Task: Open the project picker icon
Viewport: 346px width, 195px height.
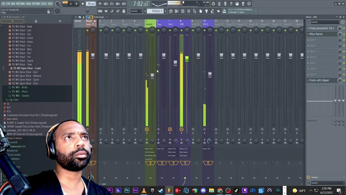Action: (x=201, y=11)
